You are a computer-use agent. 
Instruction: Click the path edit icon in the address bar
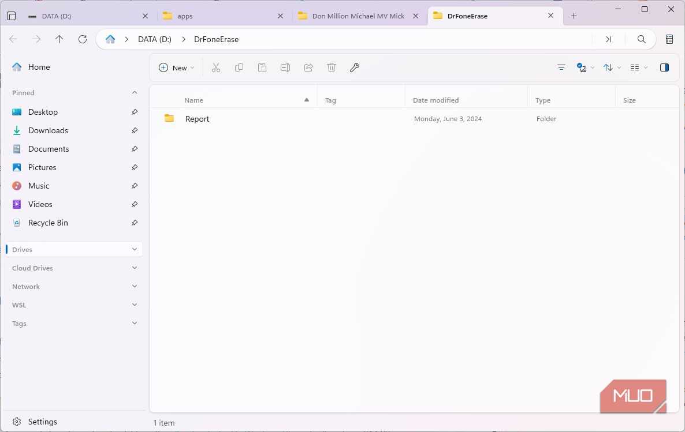click(609, 39)
